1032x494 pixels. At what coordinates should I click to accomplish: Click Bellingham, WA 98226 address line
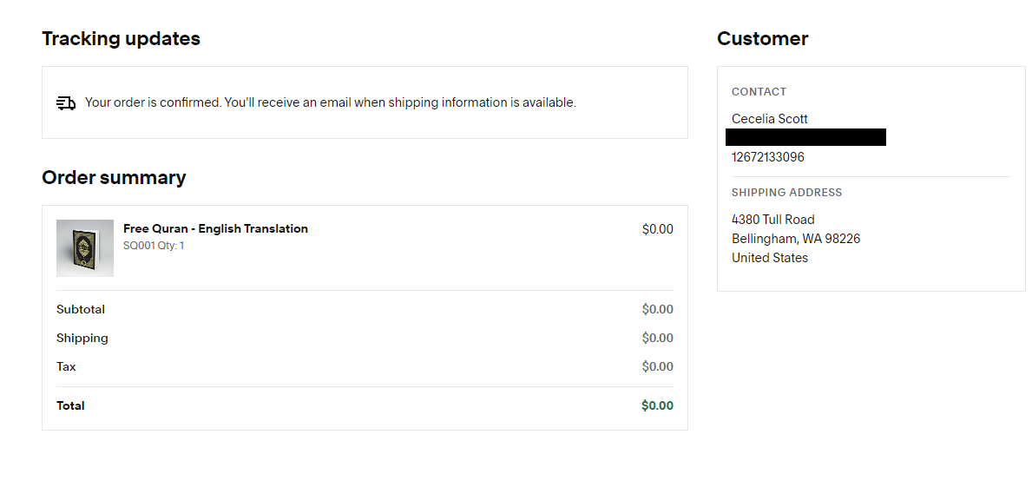click(x=796, y=239)
